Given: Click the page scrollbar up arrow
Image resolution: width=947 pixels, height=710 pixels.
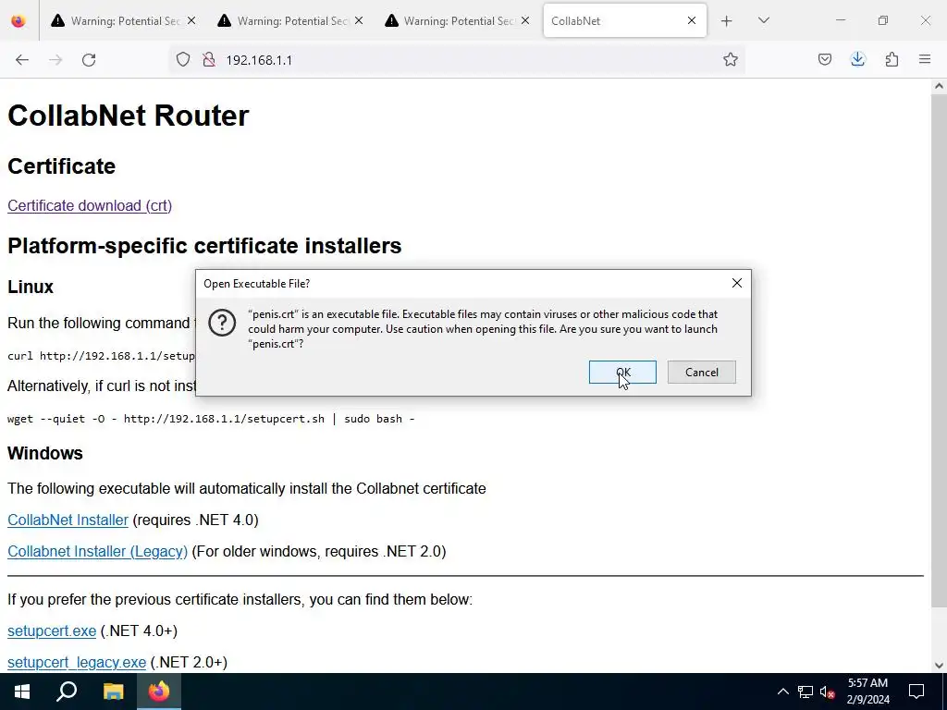Looking at the screenshot, I should click(x=939, y=86).
